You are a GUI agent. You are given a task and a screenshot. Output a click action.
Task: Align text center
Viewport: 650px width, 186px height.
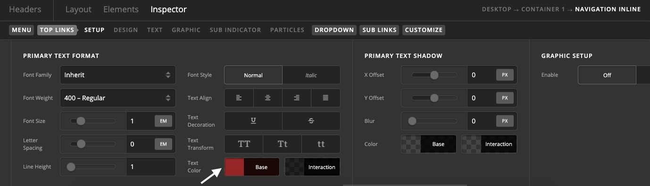coord(267,98)
